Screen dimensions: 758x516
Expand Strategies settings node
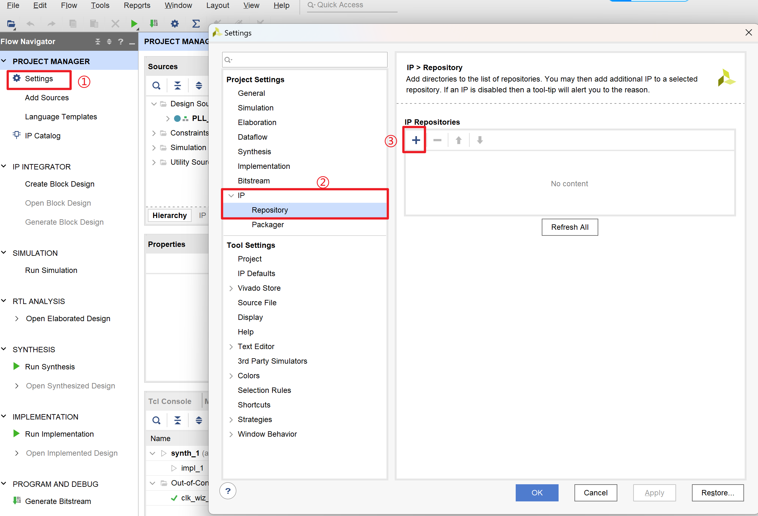tap(231, 420)
